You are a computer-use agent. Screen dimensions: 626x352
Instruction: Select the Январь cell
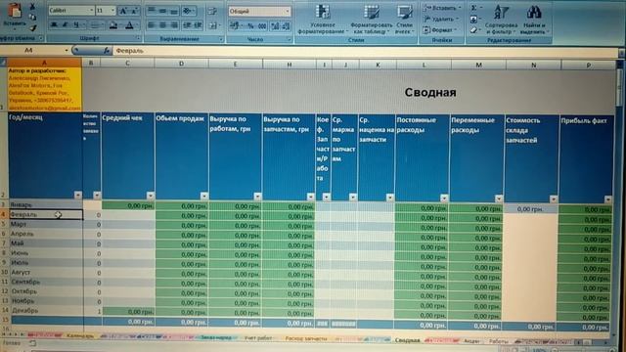45,204
